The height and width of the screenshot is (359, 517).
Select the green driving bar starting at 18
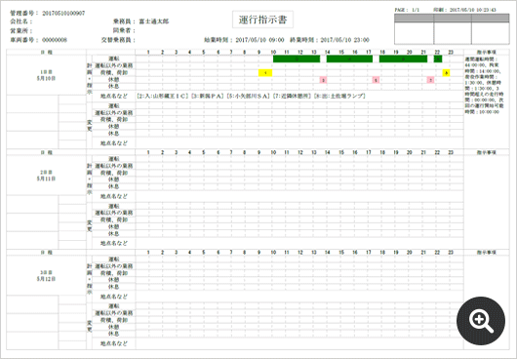[403, 59]
